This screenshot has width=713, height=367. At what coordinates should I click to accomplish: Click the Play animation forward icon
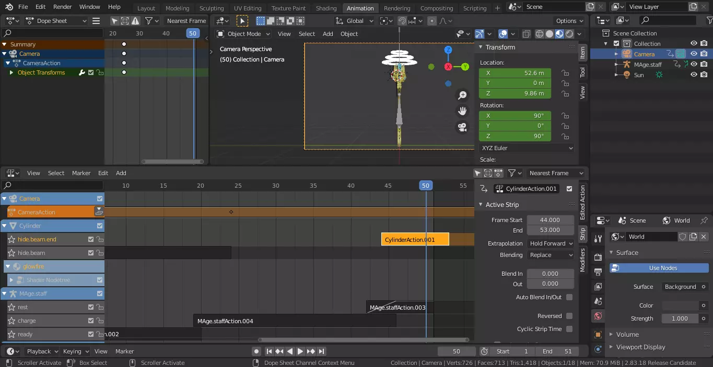point(300,351)
